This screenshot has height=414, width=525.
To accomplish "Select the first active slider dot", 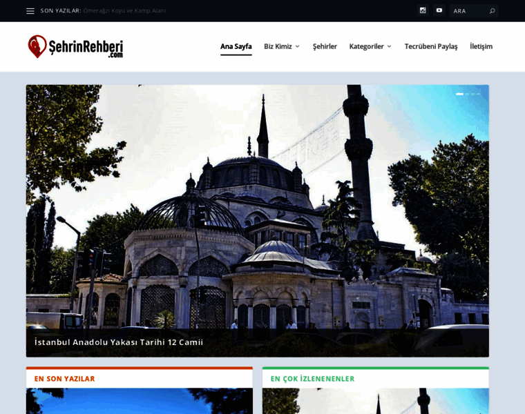I will click(x=459, y=94).
